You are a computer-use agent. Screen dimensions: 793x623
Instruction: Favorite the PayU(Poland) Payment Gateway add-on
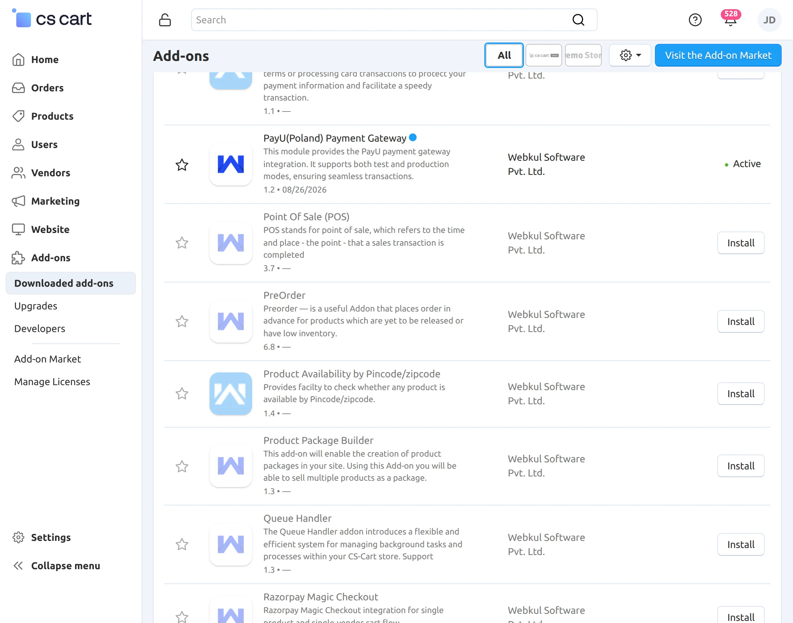pyautogui.click(x=182, y=165)
